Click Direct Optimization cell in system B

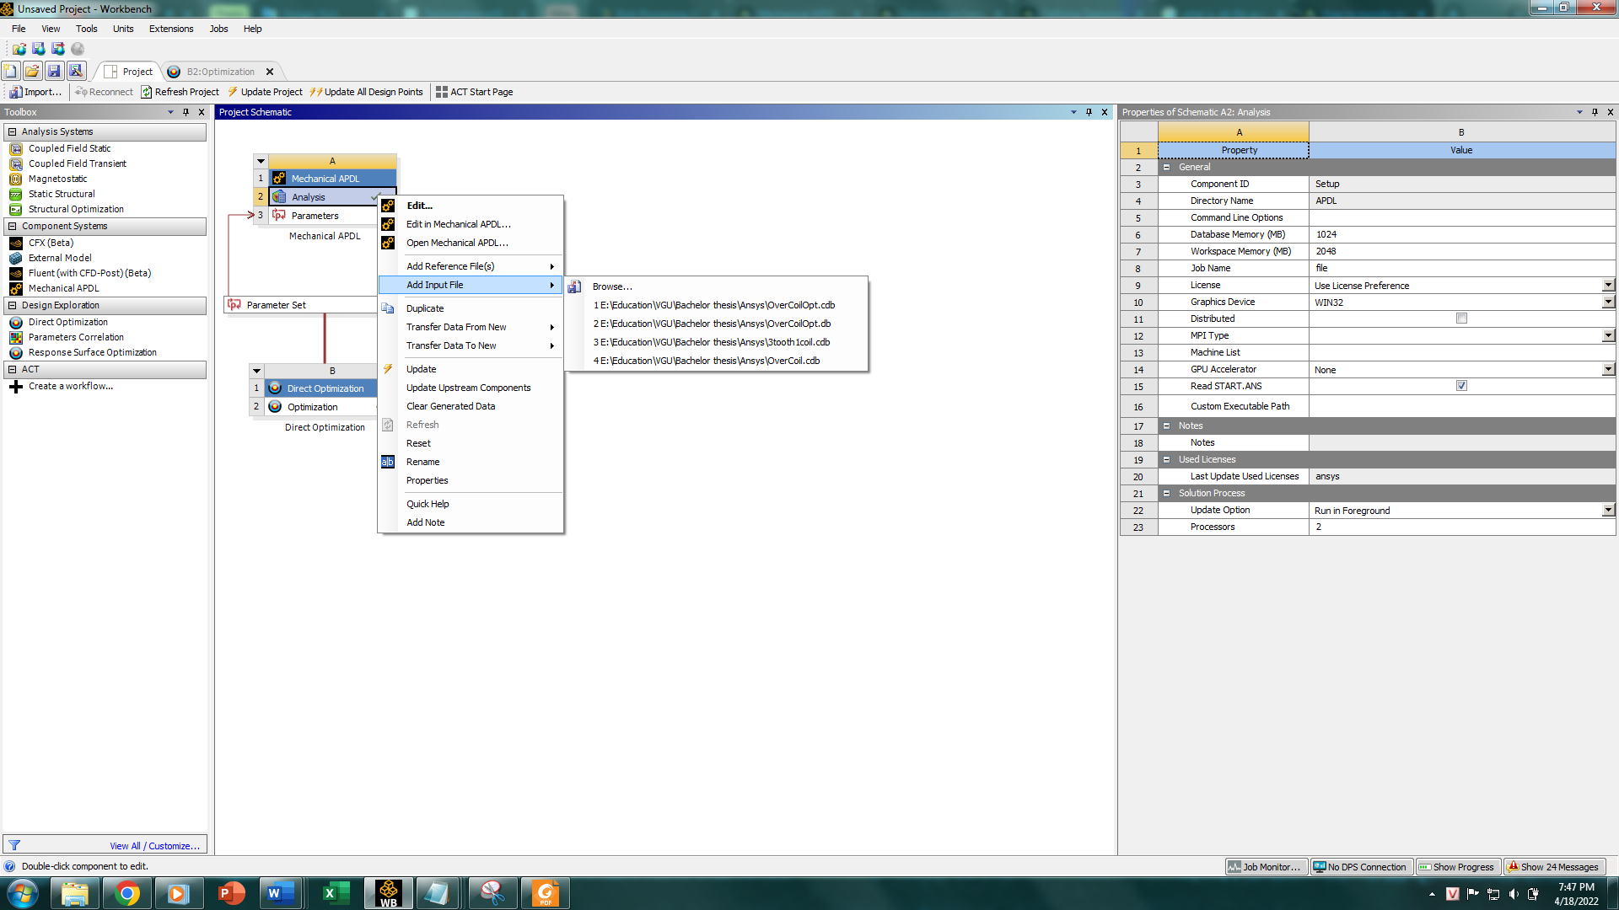[320, 388]
